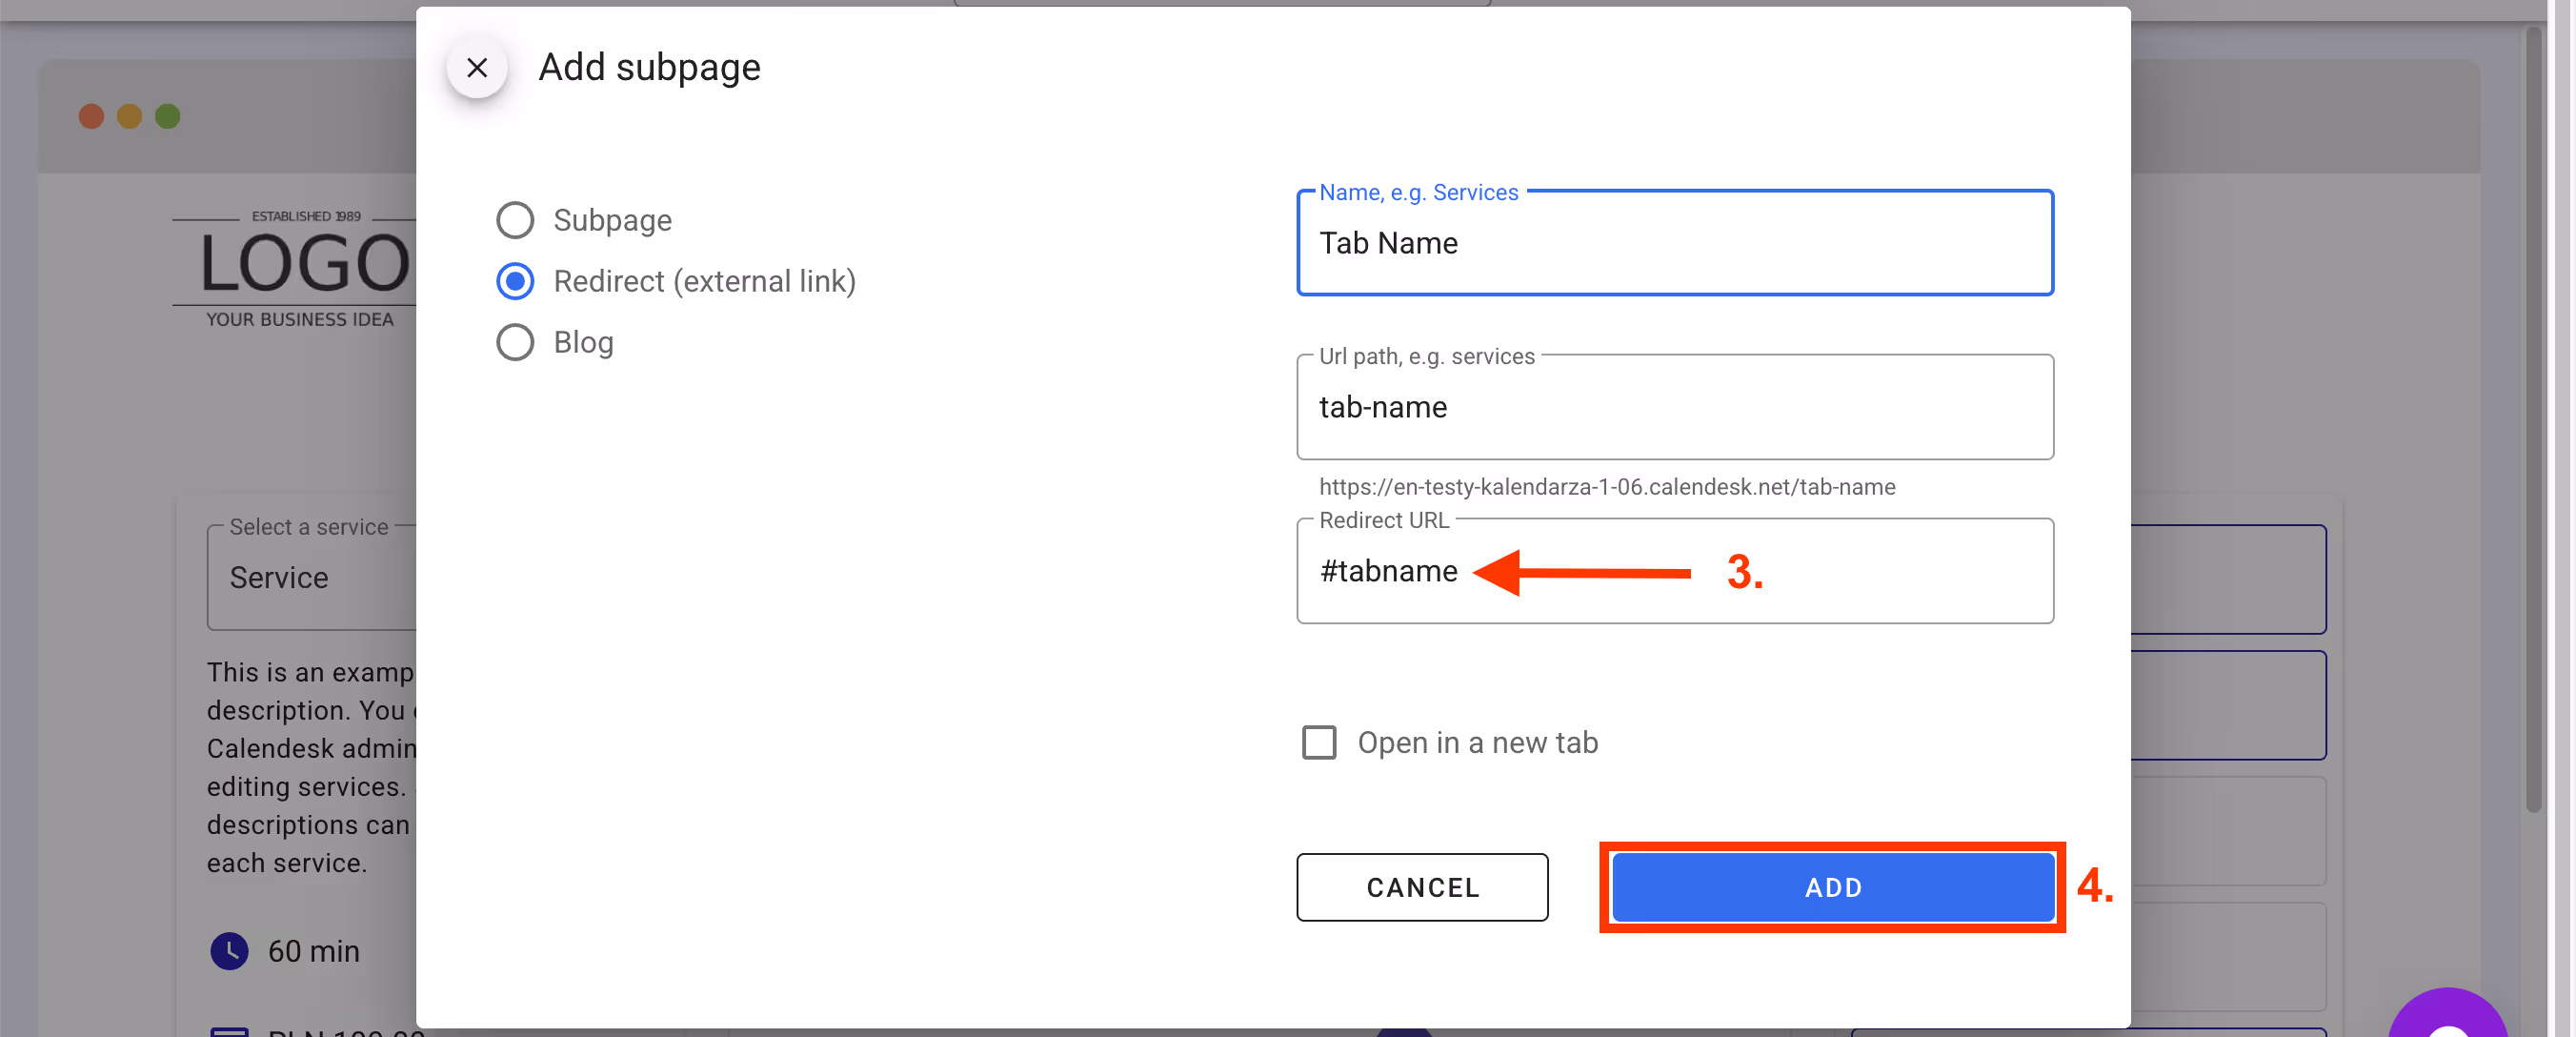
Task: Click the clock icon beside 60 min
Action: click(x=229, y=951)
